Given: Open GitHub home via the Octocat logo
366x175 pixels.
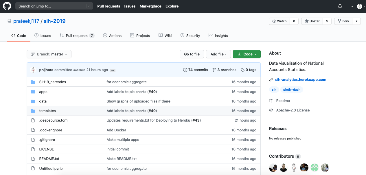Looking at the screenshot, I should click(x=7, y=6).
